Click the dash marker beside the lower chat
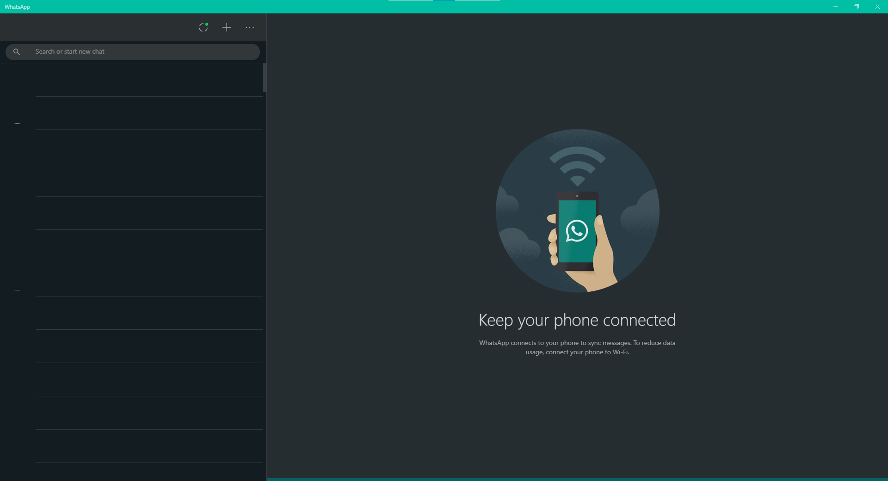 (x=17, y=290)
